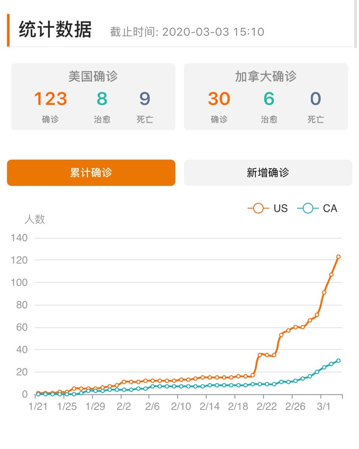The height and width of the screenshot is (449, 359).
Task: Click the US recovered count 8
Action: [102, 99]
